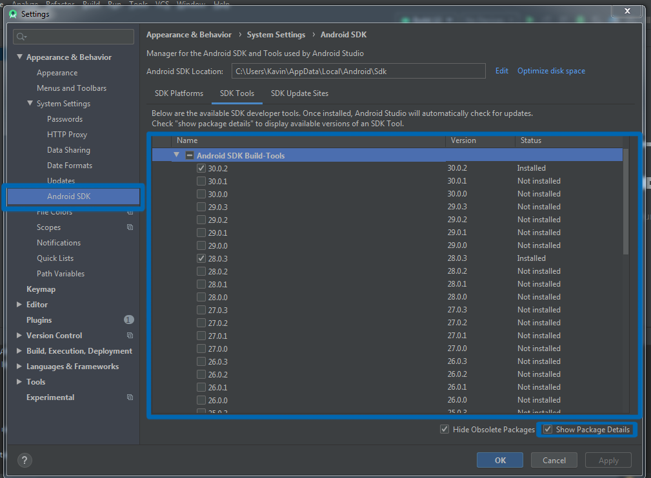Click the Apply button
Screen dimensions: 651x478
[608, 460]
